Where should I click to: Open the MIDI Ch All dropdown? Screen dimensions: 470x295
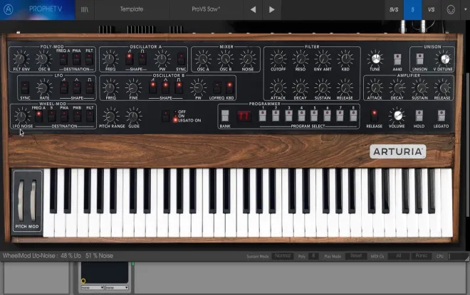[398, 256]
